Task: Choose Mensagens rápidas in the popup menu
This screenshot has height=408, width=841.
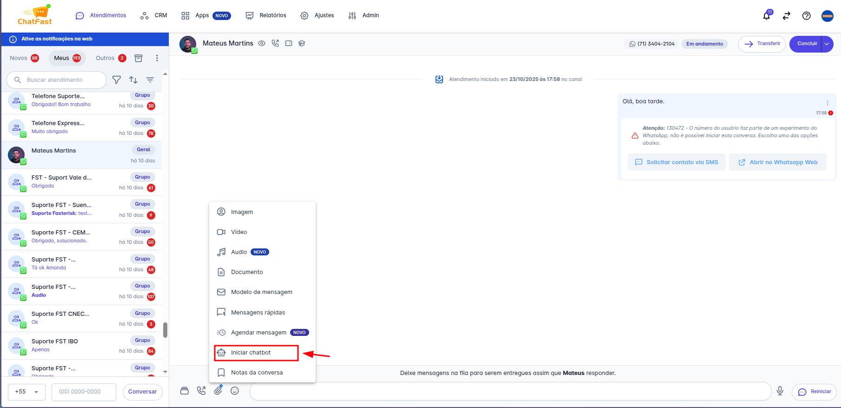Action: pos(258,313)
